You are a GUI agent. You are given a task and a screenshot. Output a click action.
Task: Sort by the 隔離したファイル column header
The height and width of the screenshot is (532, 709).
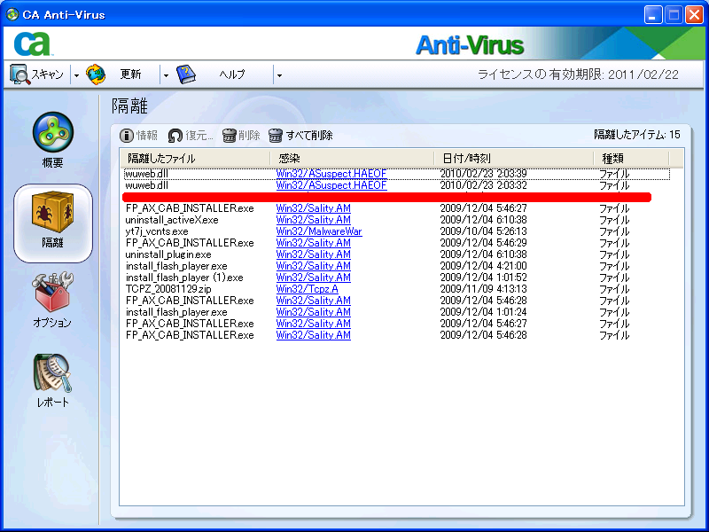(x=195, y=159)
